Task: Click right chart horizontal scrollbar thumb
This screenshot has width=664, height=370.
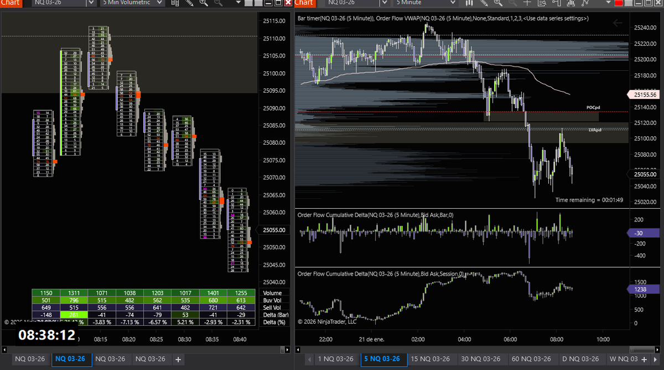Action: [x=641, y=350]
